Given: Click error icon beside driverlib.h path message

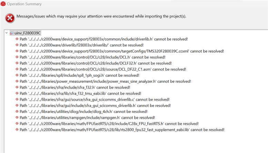Looking at the screenshot, I should 17,39.
